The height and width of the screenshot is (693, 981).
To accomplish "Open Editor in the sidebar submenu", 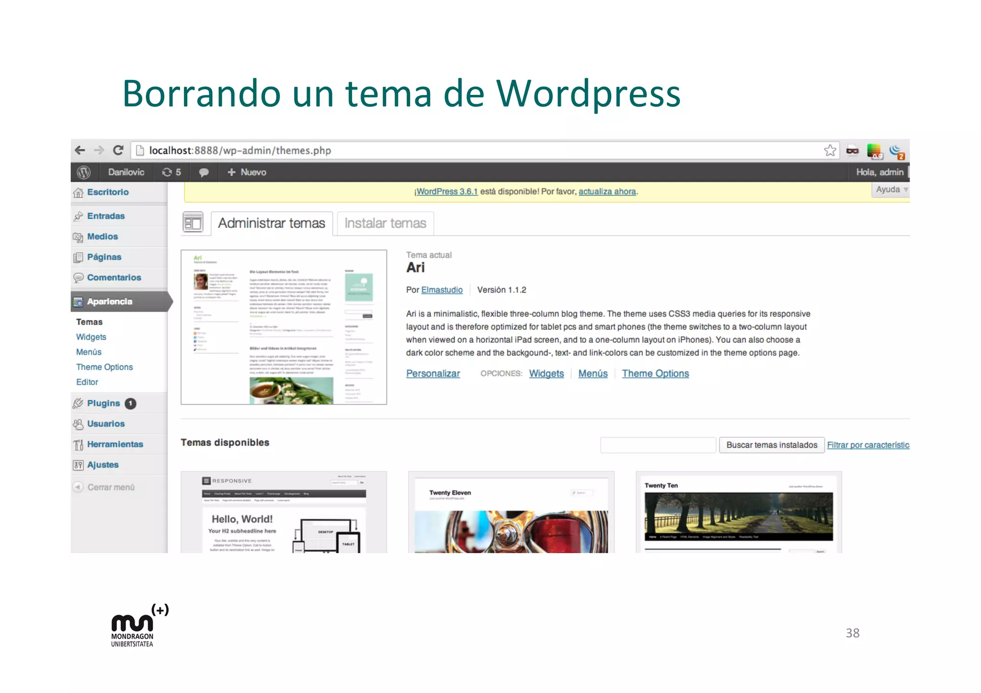I will [87, 382].
